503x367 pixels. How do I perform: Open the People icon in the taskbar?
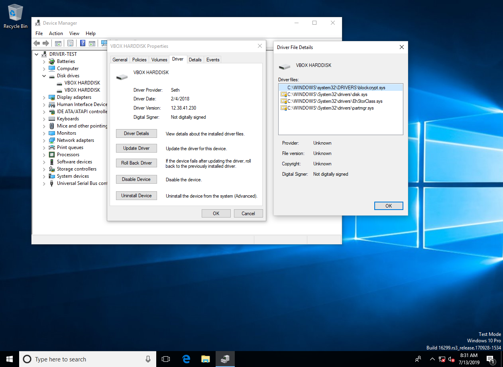[418, 359]
